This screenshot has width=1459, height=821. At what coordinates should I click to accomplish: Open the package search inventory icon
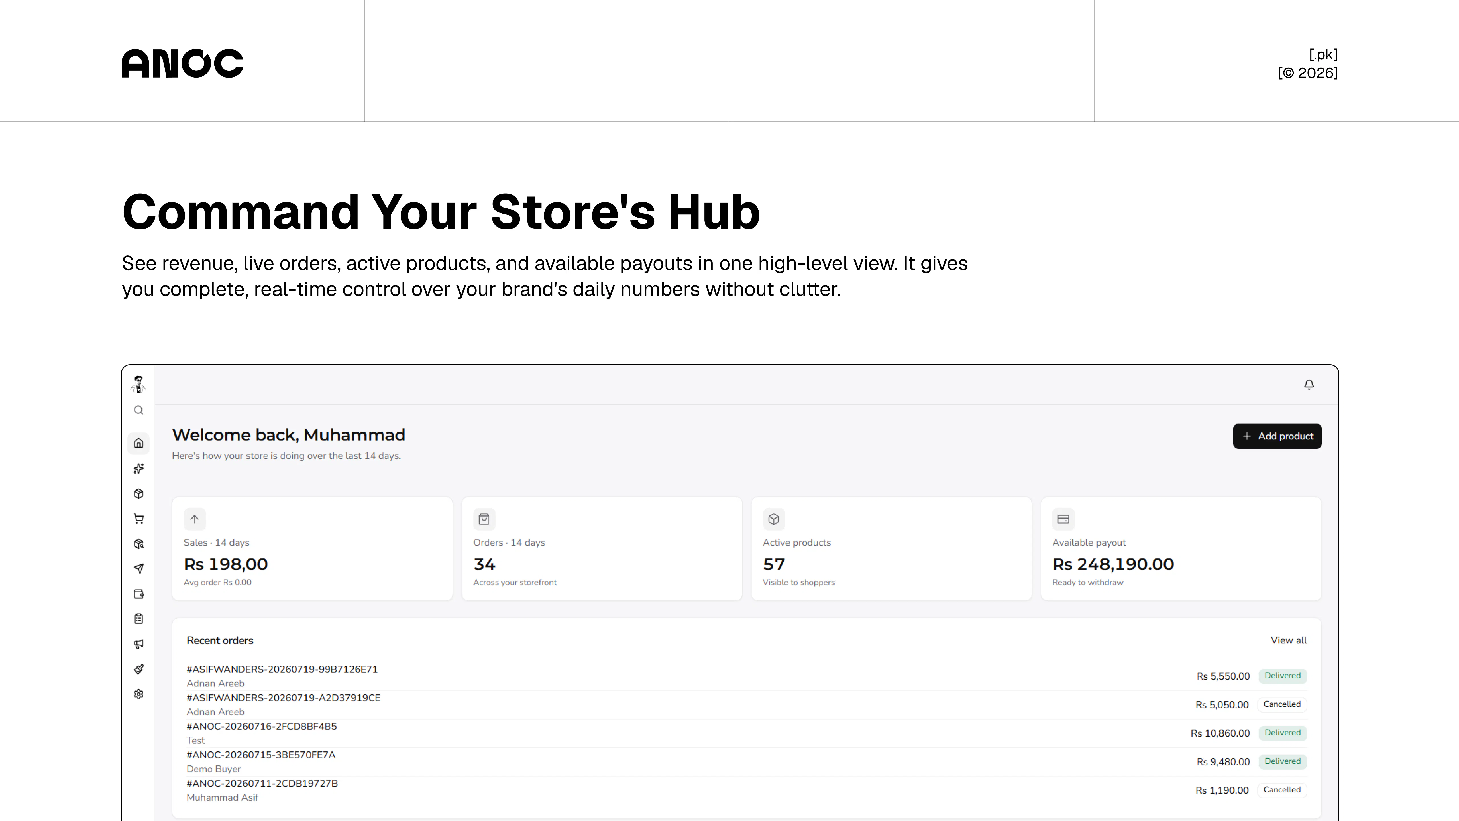coord(139,544)
